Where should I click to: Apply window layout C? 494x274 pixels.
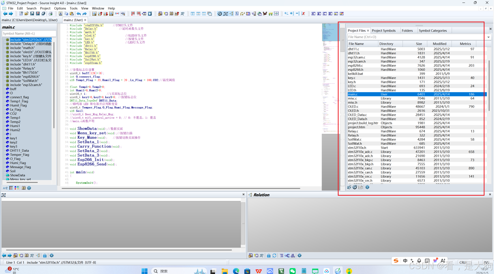tap(324, 14)
